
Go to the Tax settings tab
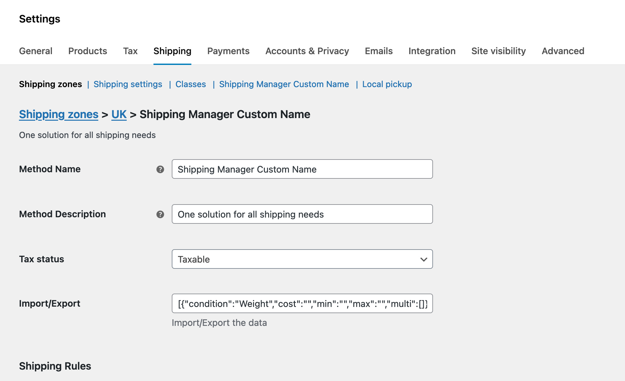click(130, 51)
